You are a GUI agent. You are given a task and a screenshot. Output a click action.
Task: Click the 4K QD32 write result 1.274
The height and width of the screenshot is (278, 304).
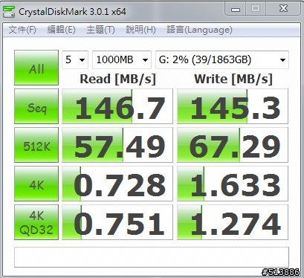click(x=233, y=222)
